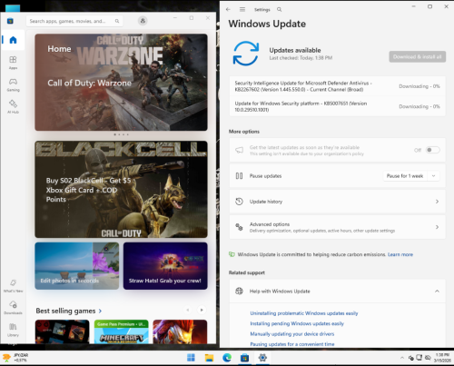The width and height of the screenshot is (454, 366).
Task: Click the Microsoft Store logo icon
Action: tap(10, 21)
